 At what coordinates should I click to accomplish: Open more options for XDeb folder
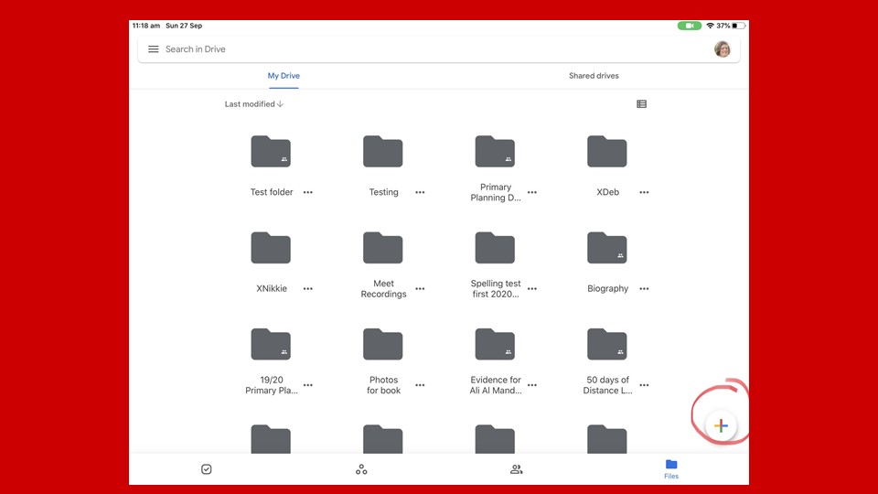tap(644, 192)
